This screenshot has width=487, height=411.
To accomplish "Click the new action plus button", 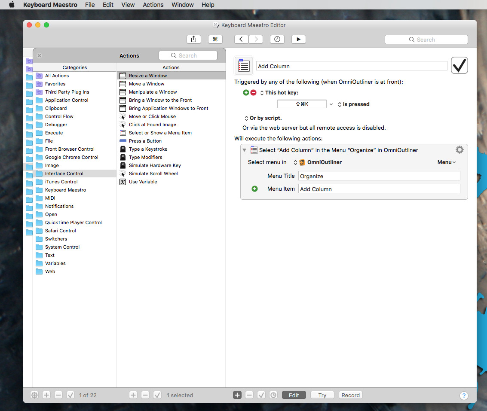I will [x=237, y=395].
